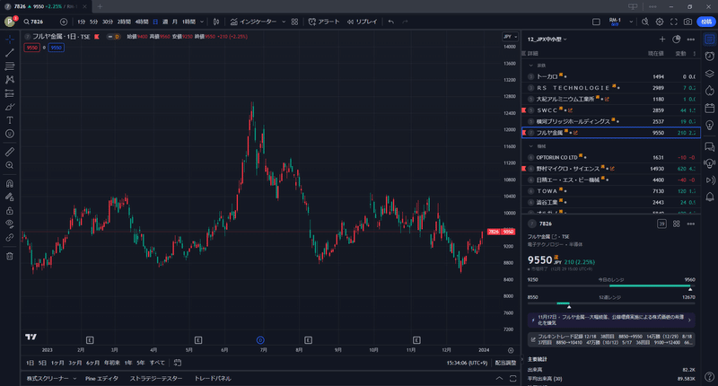Open notifications bell panel

pyautogui.click(x=709, y=197)
